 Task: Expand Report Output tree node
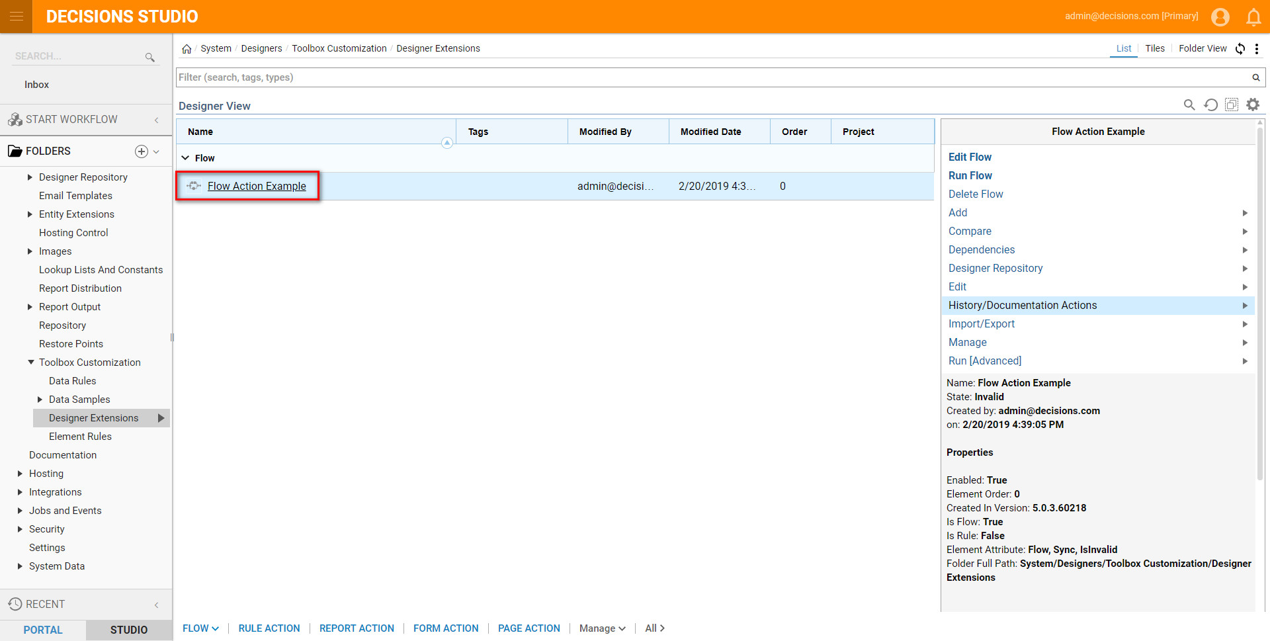30,307
